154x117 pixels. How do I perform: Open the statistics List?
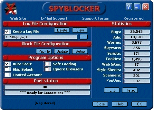(x=112, y=90)
